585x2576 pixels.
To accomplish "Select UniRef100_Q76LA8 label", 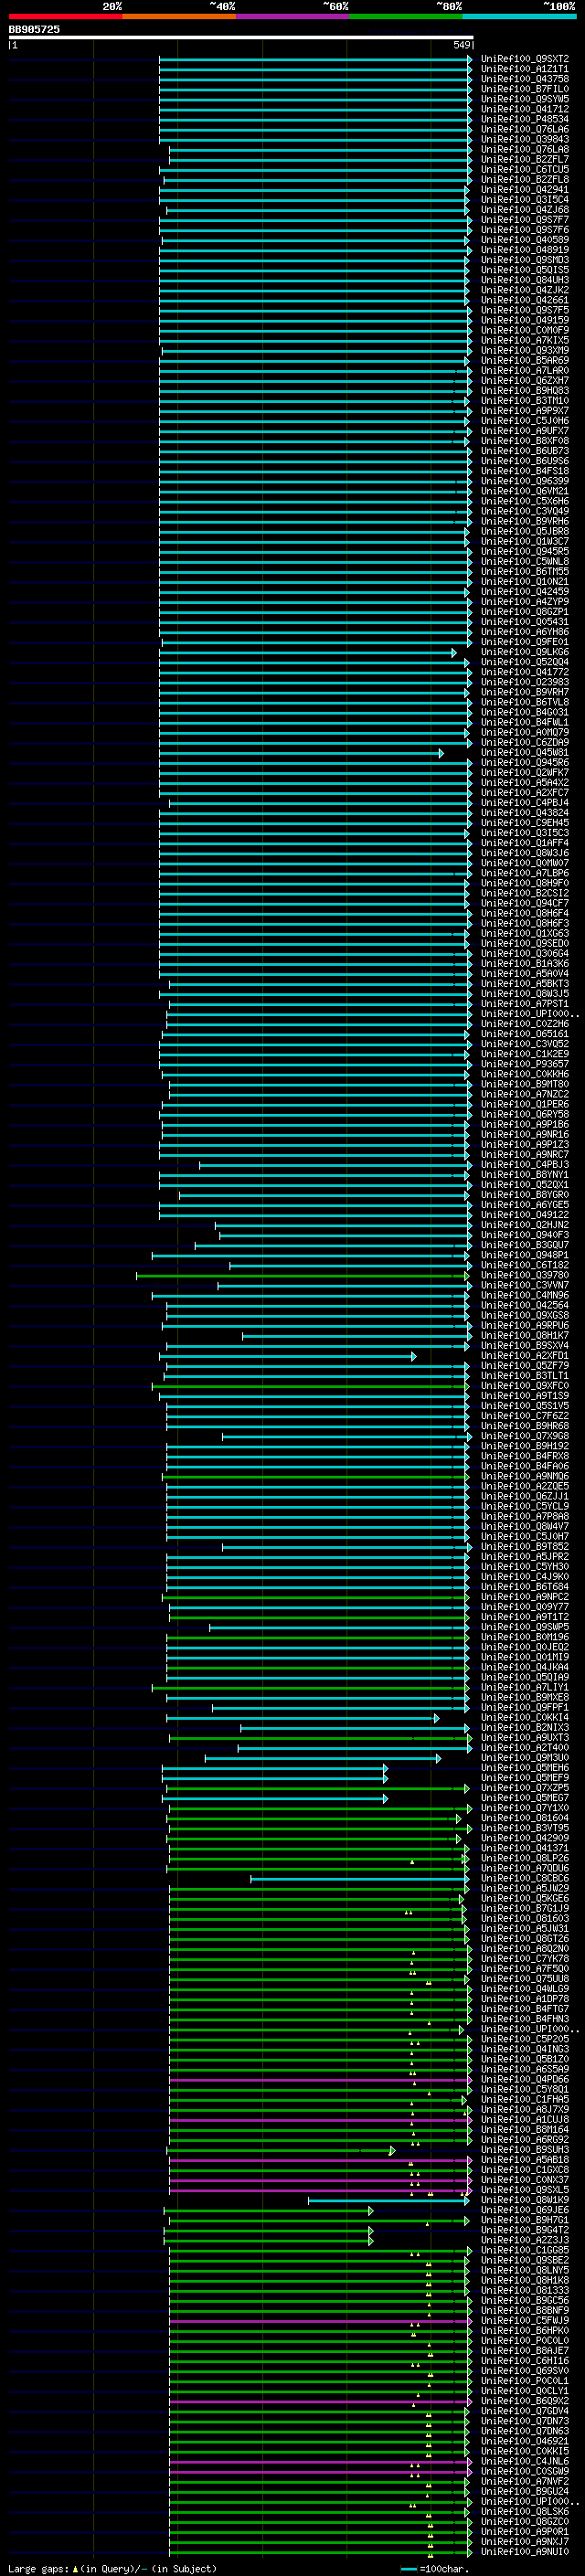I will [525, 149].
